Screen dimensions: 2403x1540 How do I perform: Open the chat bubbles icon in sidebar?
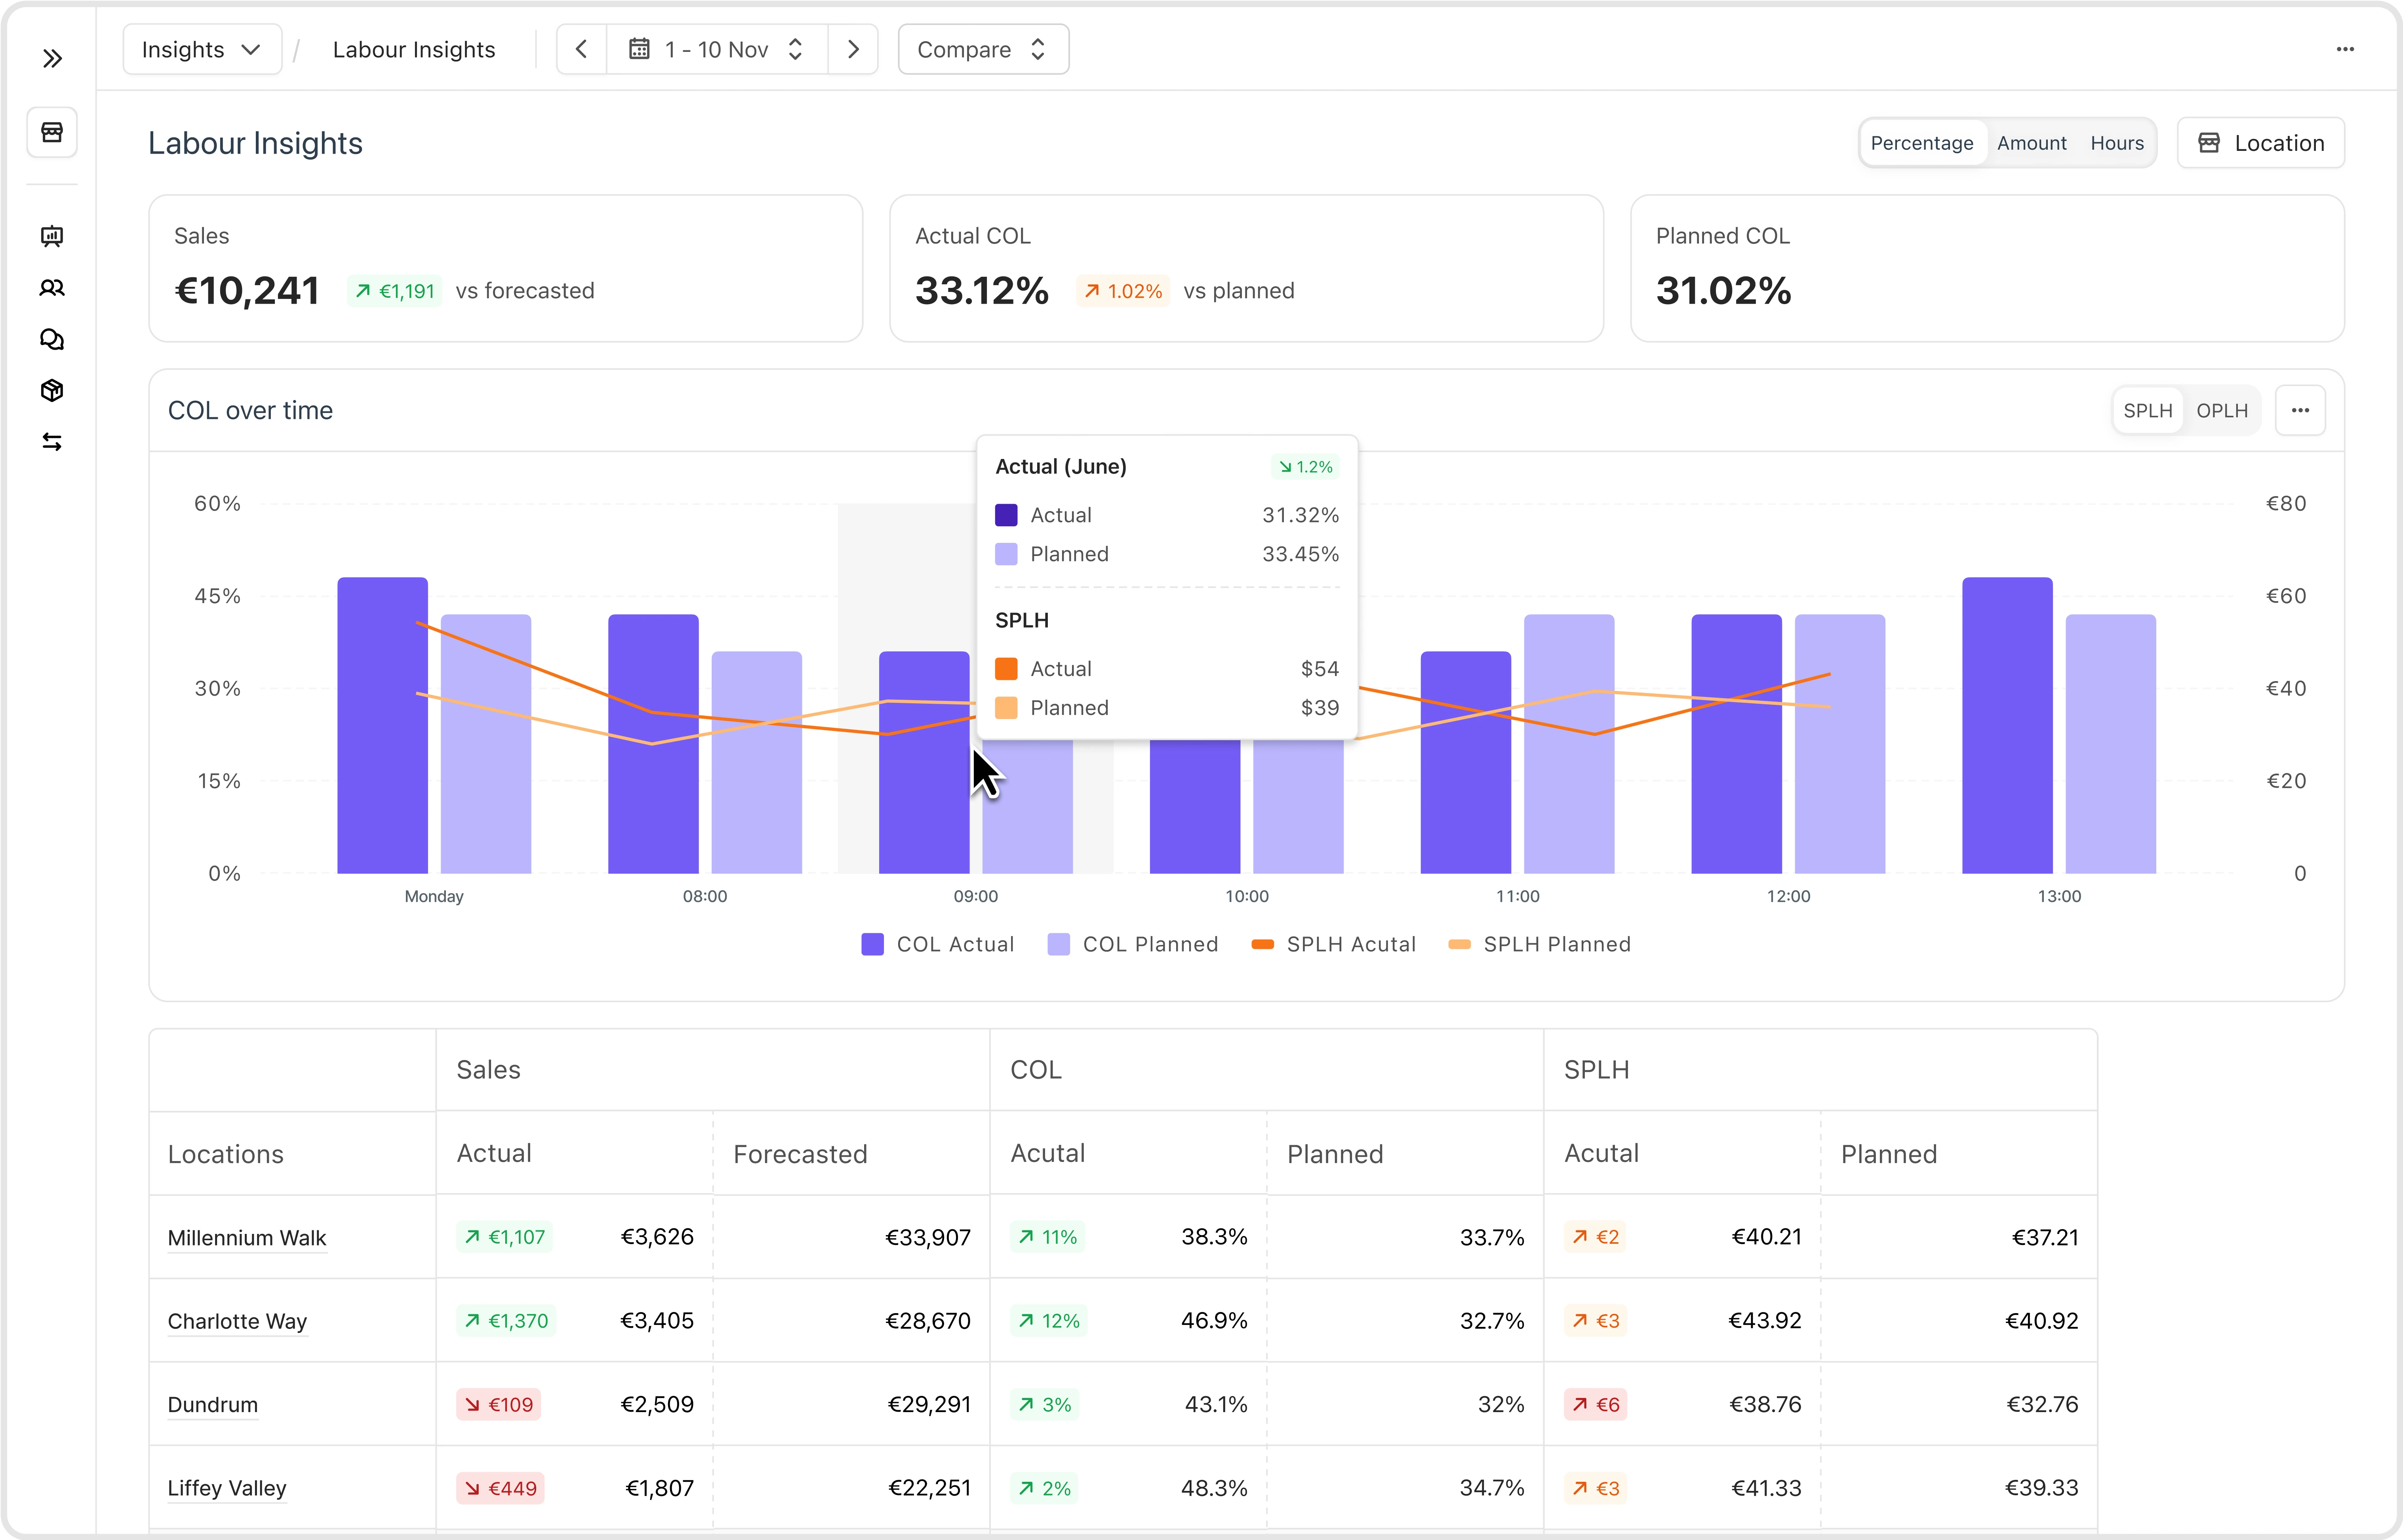[x=52, y=340]
